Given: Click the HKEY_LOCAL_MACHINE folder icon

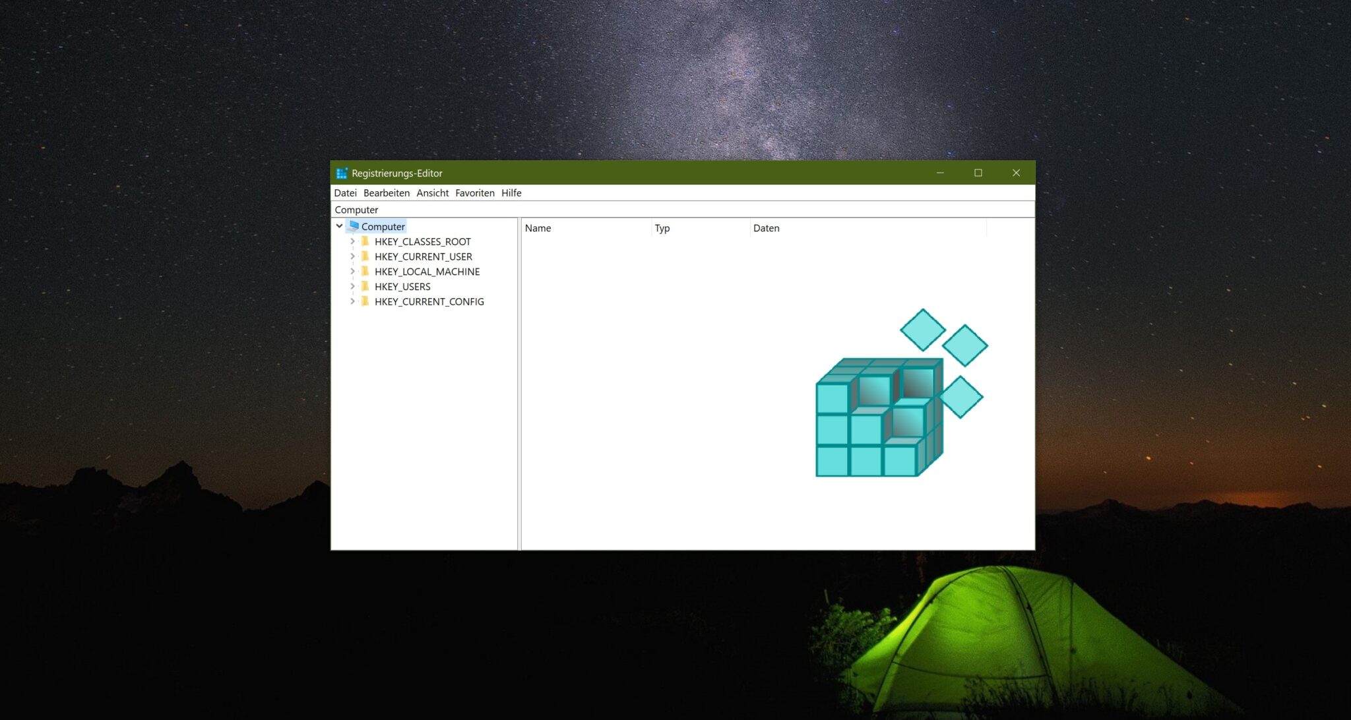Looking at the screenshot, I should point(367,272).
